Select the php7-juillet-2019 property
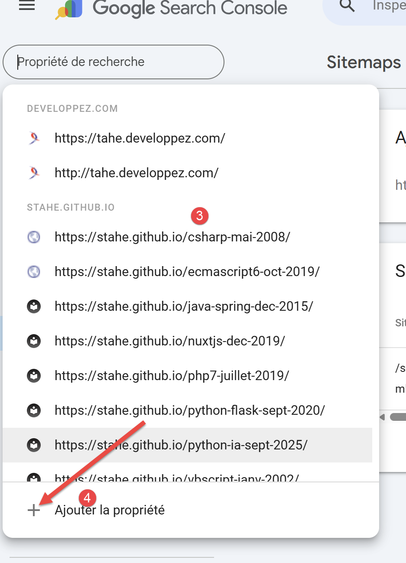Image resolution: width=406 pixels, height=563 pixels. [172, 376]
